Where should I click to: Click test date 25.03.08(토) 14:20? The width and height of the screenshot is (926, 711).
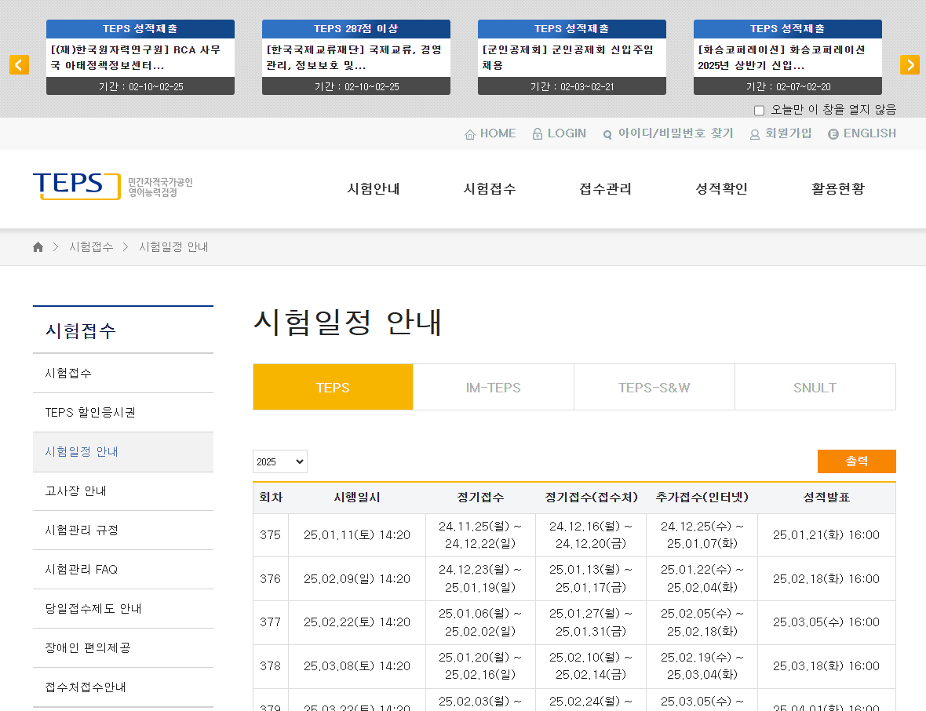(x=357, y=666)
